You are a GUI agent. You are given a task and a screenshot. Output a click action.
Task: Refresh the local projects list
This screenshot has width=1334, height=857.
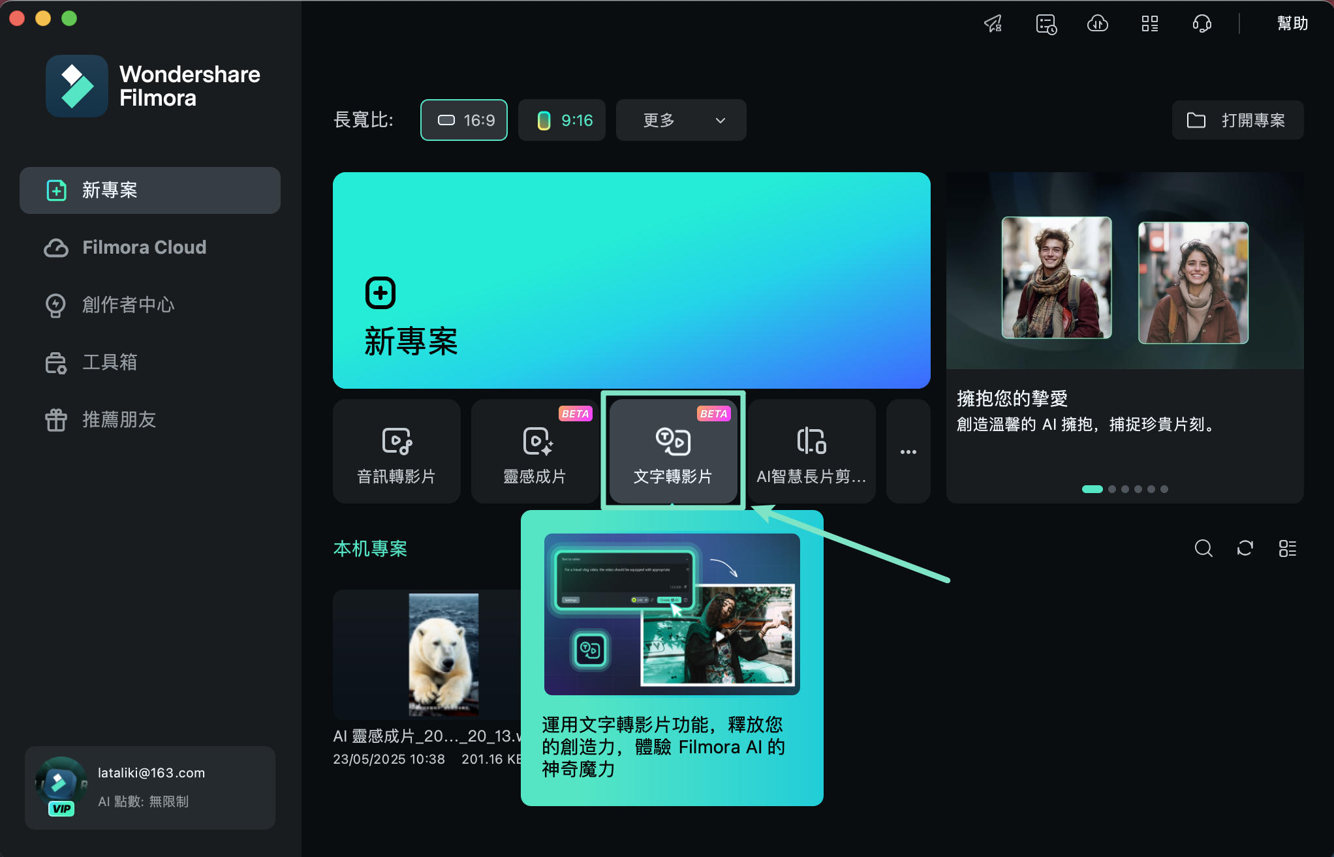[x=1245, y=549]
